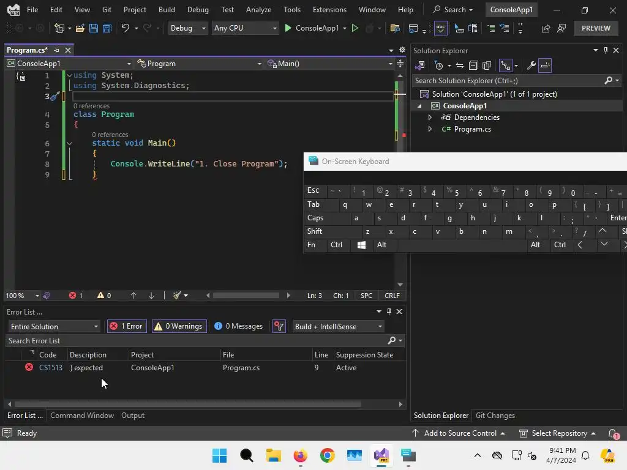Click the uncomment selection icon
This screenshot has width=627, height=470.
pos(505,28)
